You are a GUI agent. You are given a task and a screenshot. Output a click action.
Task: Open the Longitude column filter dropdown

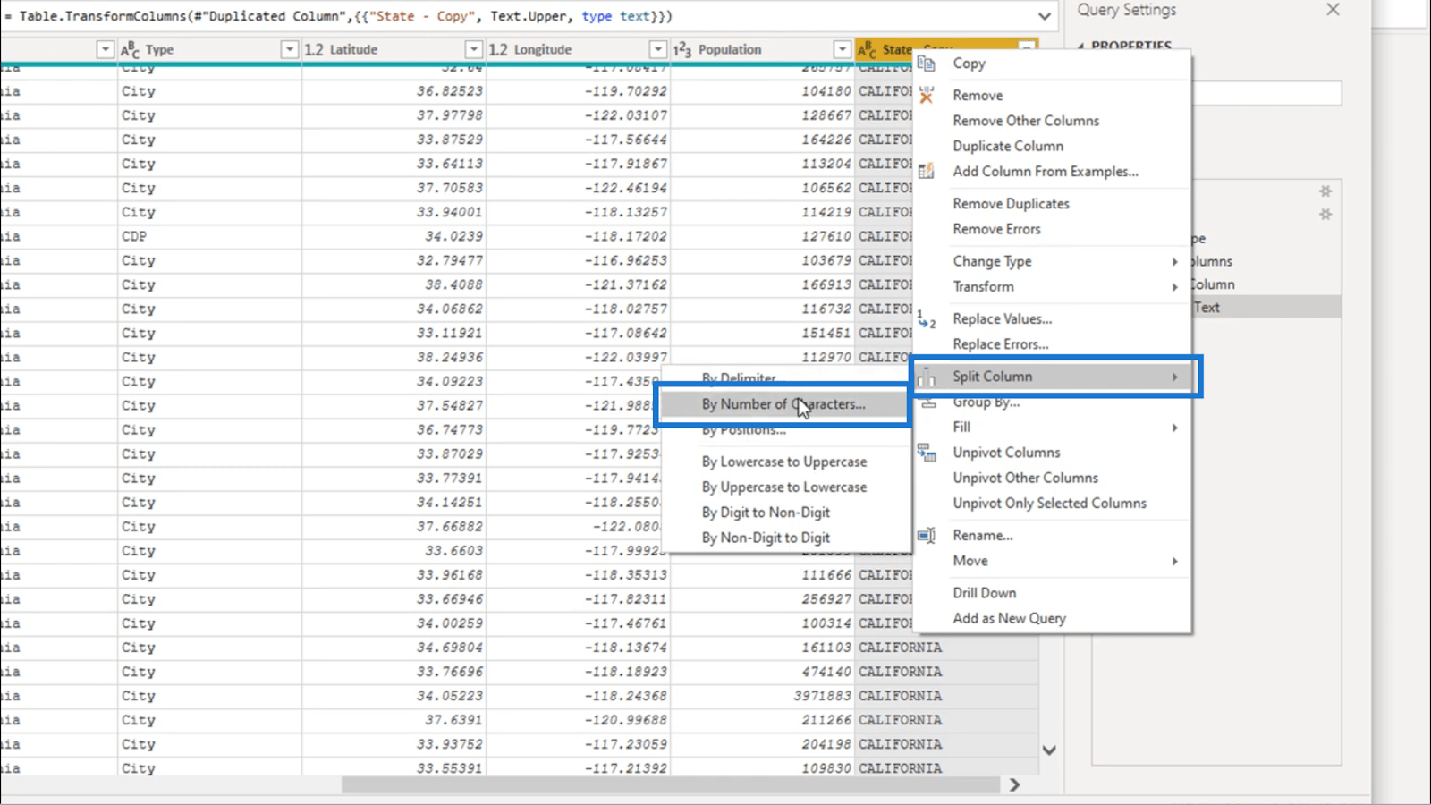tap(657, 49)
